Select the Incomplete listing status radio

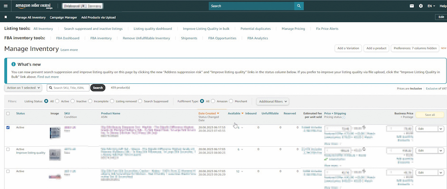90,101
